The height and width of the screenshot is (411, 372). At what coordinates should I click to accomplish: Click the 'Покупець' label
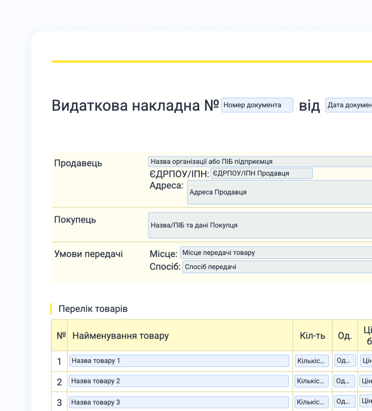pyautogui.click(x=75, y=220)
